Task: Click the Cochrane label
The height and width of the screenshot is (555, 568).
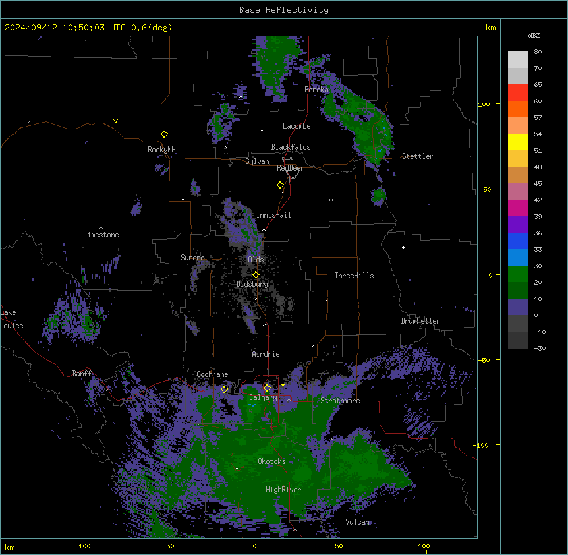Action: 212,374
